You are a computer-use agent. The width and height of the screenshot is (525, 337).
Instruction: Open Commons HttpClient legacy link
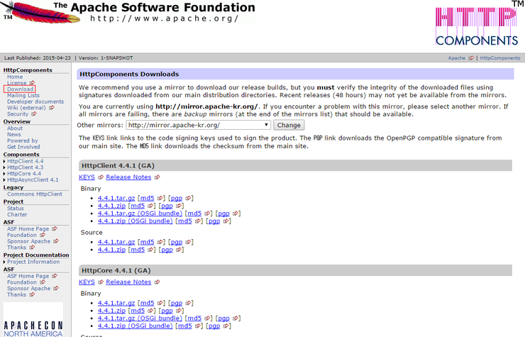click(x=35, y=194)
